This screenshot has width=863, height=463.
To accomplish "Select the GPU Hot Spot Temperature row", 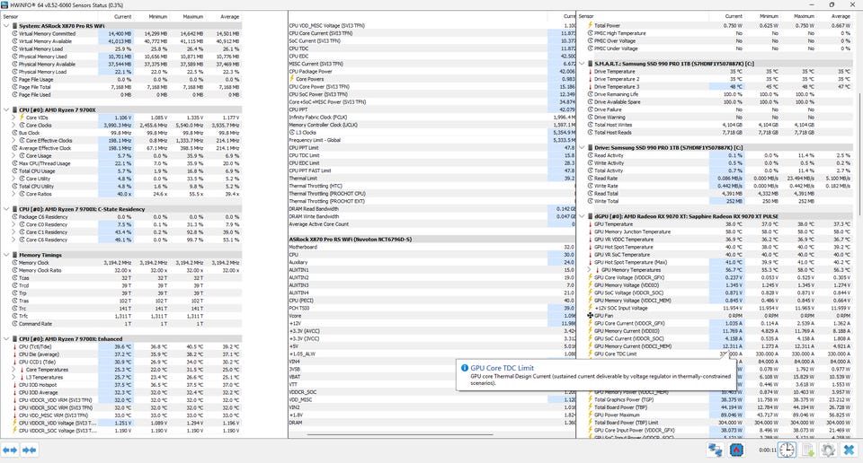I will tap(719, 247).
